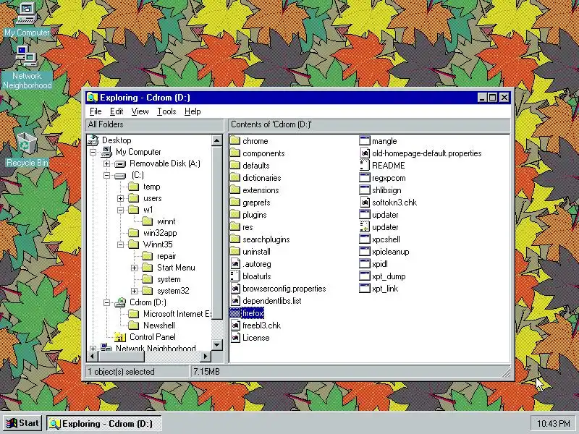
Task: Select the README file icon
Action: pos(365,166)
